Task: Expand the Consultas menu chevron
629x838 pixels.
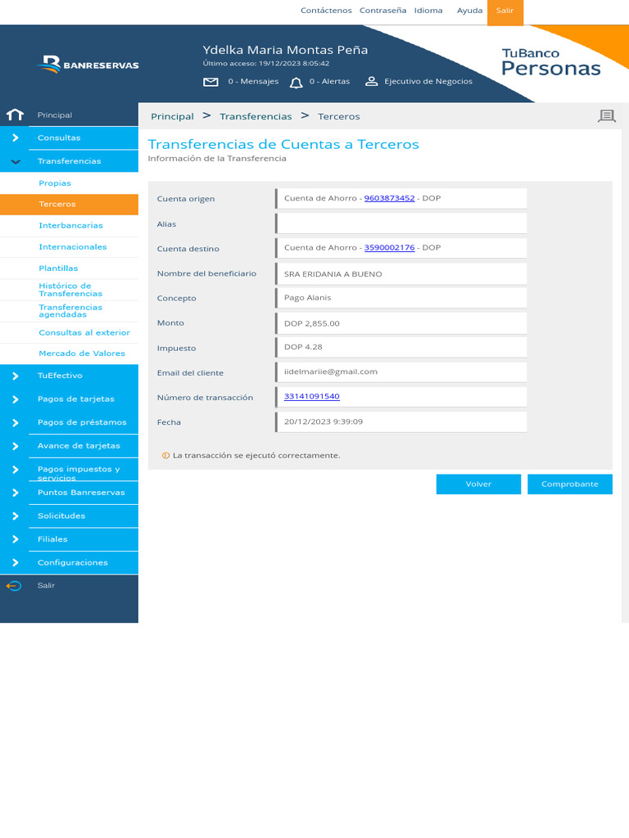Action: pyautogui.click(x=15, y=137)
